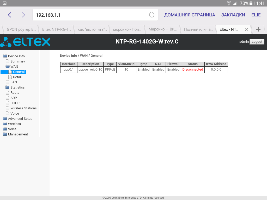
Task: Tap the Wi-Fi status bar icon
Action: (x=229, y=3)
